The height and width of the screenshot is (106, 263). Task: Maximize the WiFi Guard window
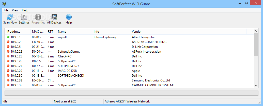pyautogui.click(x=246, y=3)
